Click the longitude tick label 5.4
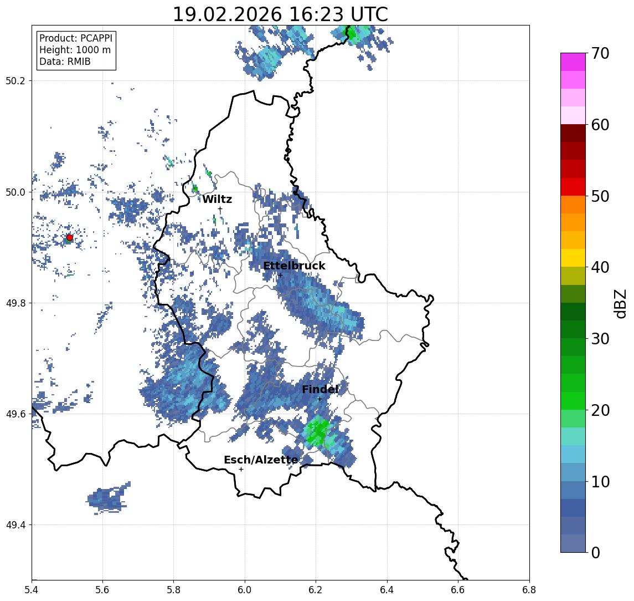Image resolution: width=634 pixels, height=601 pixels. click(x=32, y=590)
